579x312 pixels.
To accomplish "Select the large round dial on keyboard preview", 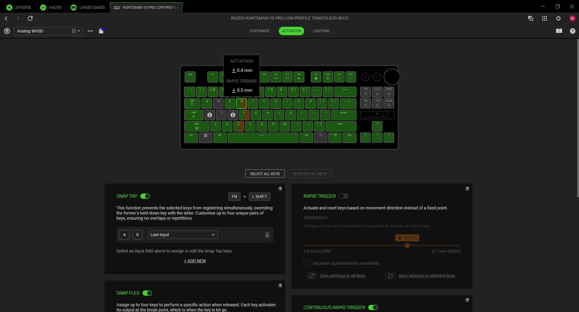I will pyautogui.click(x=392, y=77).
